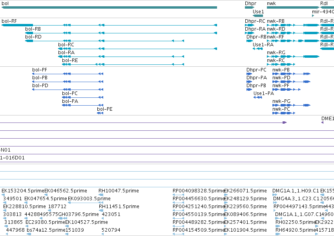Click the nwk-RB transcript label

(276, 21)
